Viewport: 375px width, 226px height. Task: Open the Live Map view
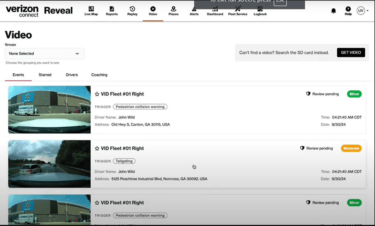point(91,11)
